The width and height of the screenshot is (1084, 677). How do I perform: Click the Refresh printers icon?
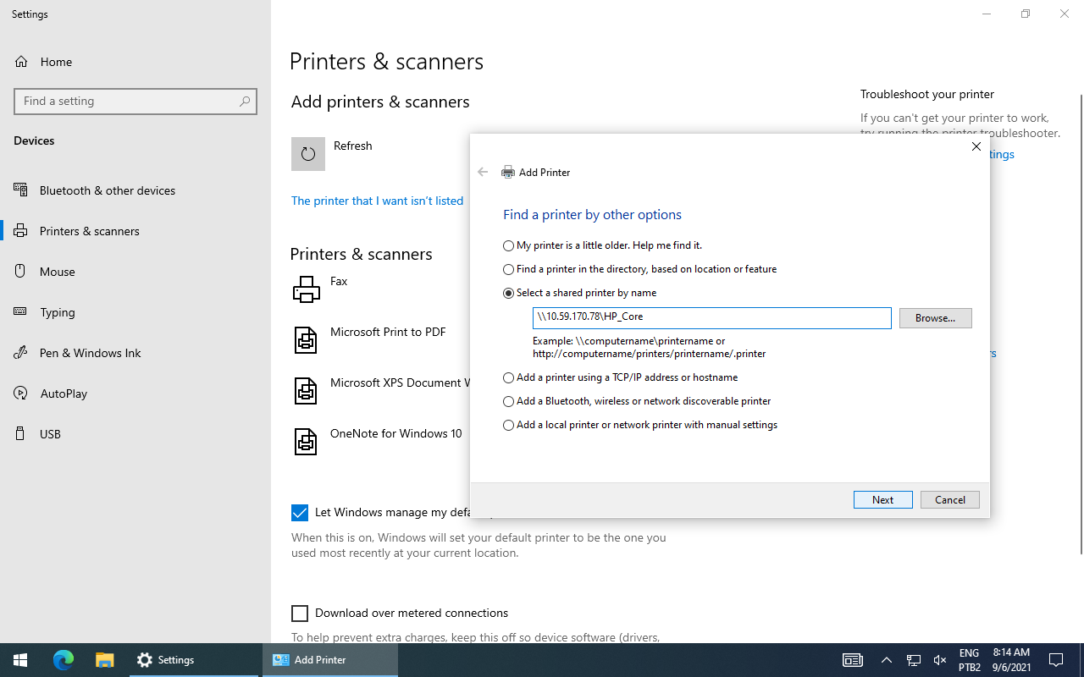[x=307, y=153]
